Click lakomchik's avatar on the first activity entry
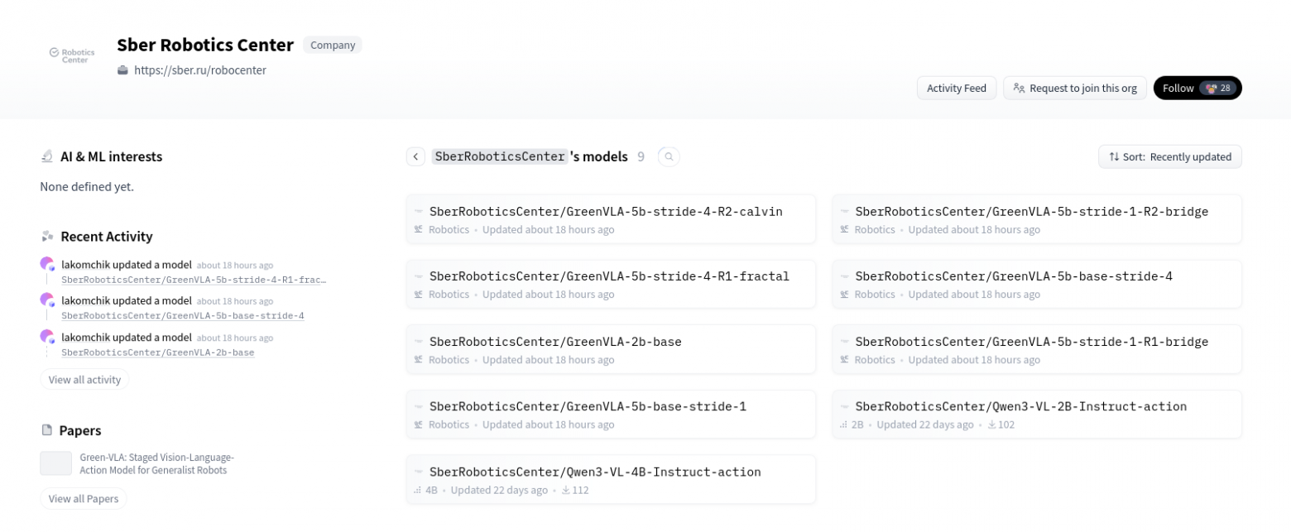The width and height of the screenshot is (1291, 532). pos(47,265)
